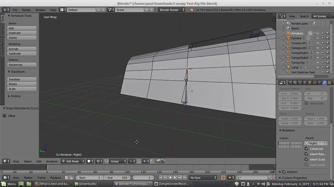
Task: Toggle the Connected checkbox
Action: tap(306, 149)
